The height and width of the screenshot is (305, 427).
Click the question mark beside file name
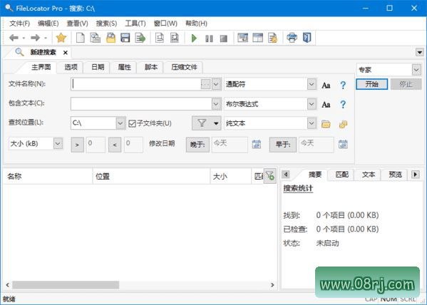(343, 85)
